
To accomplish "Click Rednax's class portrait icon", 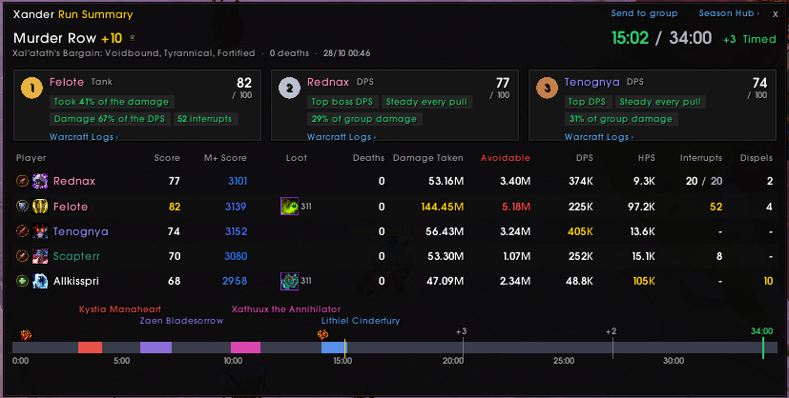I will point(40,181).
